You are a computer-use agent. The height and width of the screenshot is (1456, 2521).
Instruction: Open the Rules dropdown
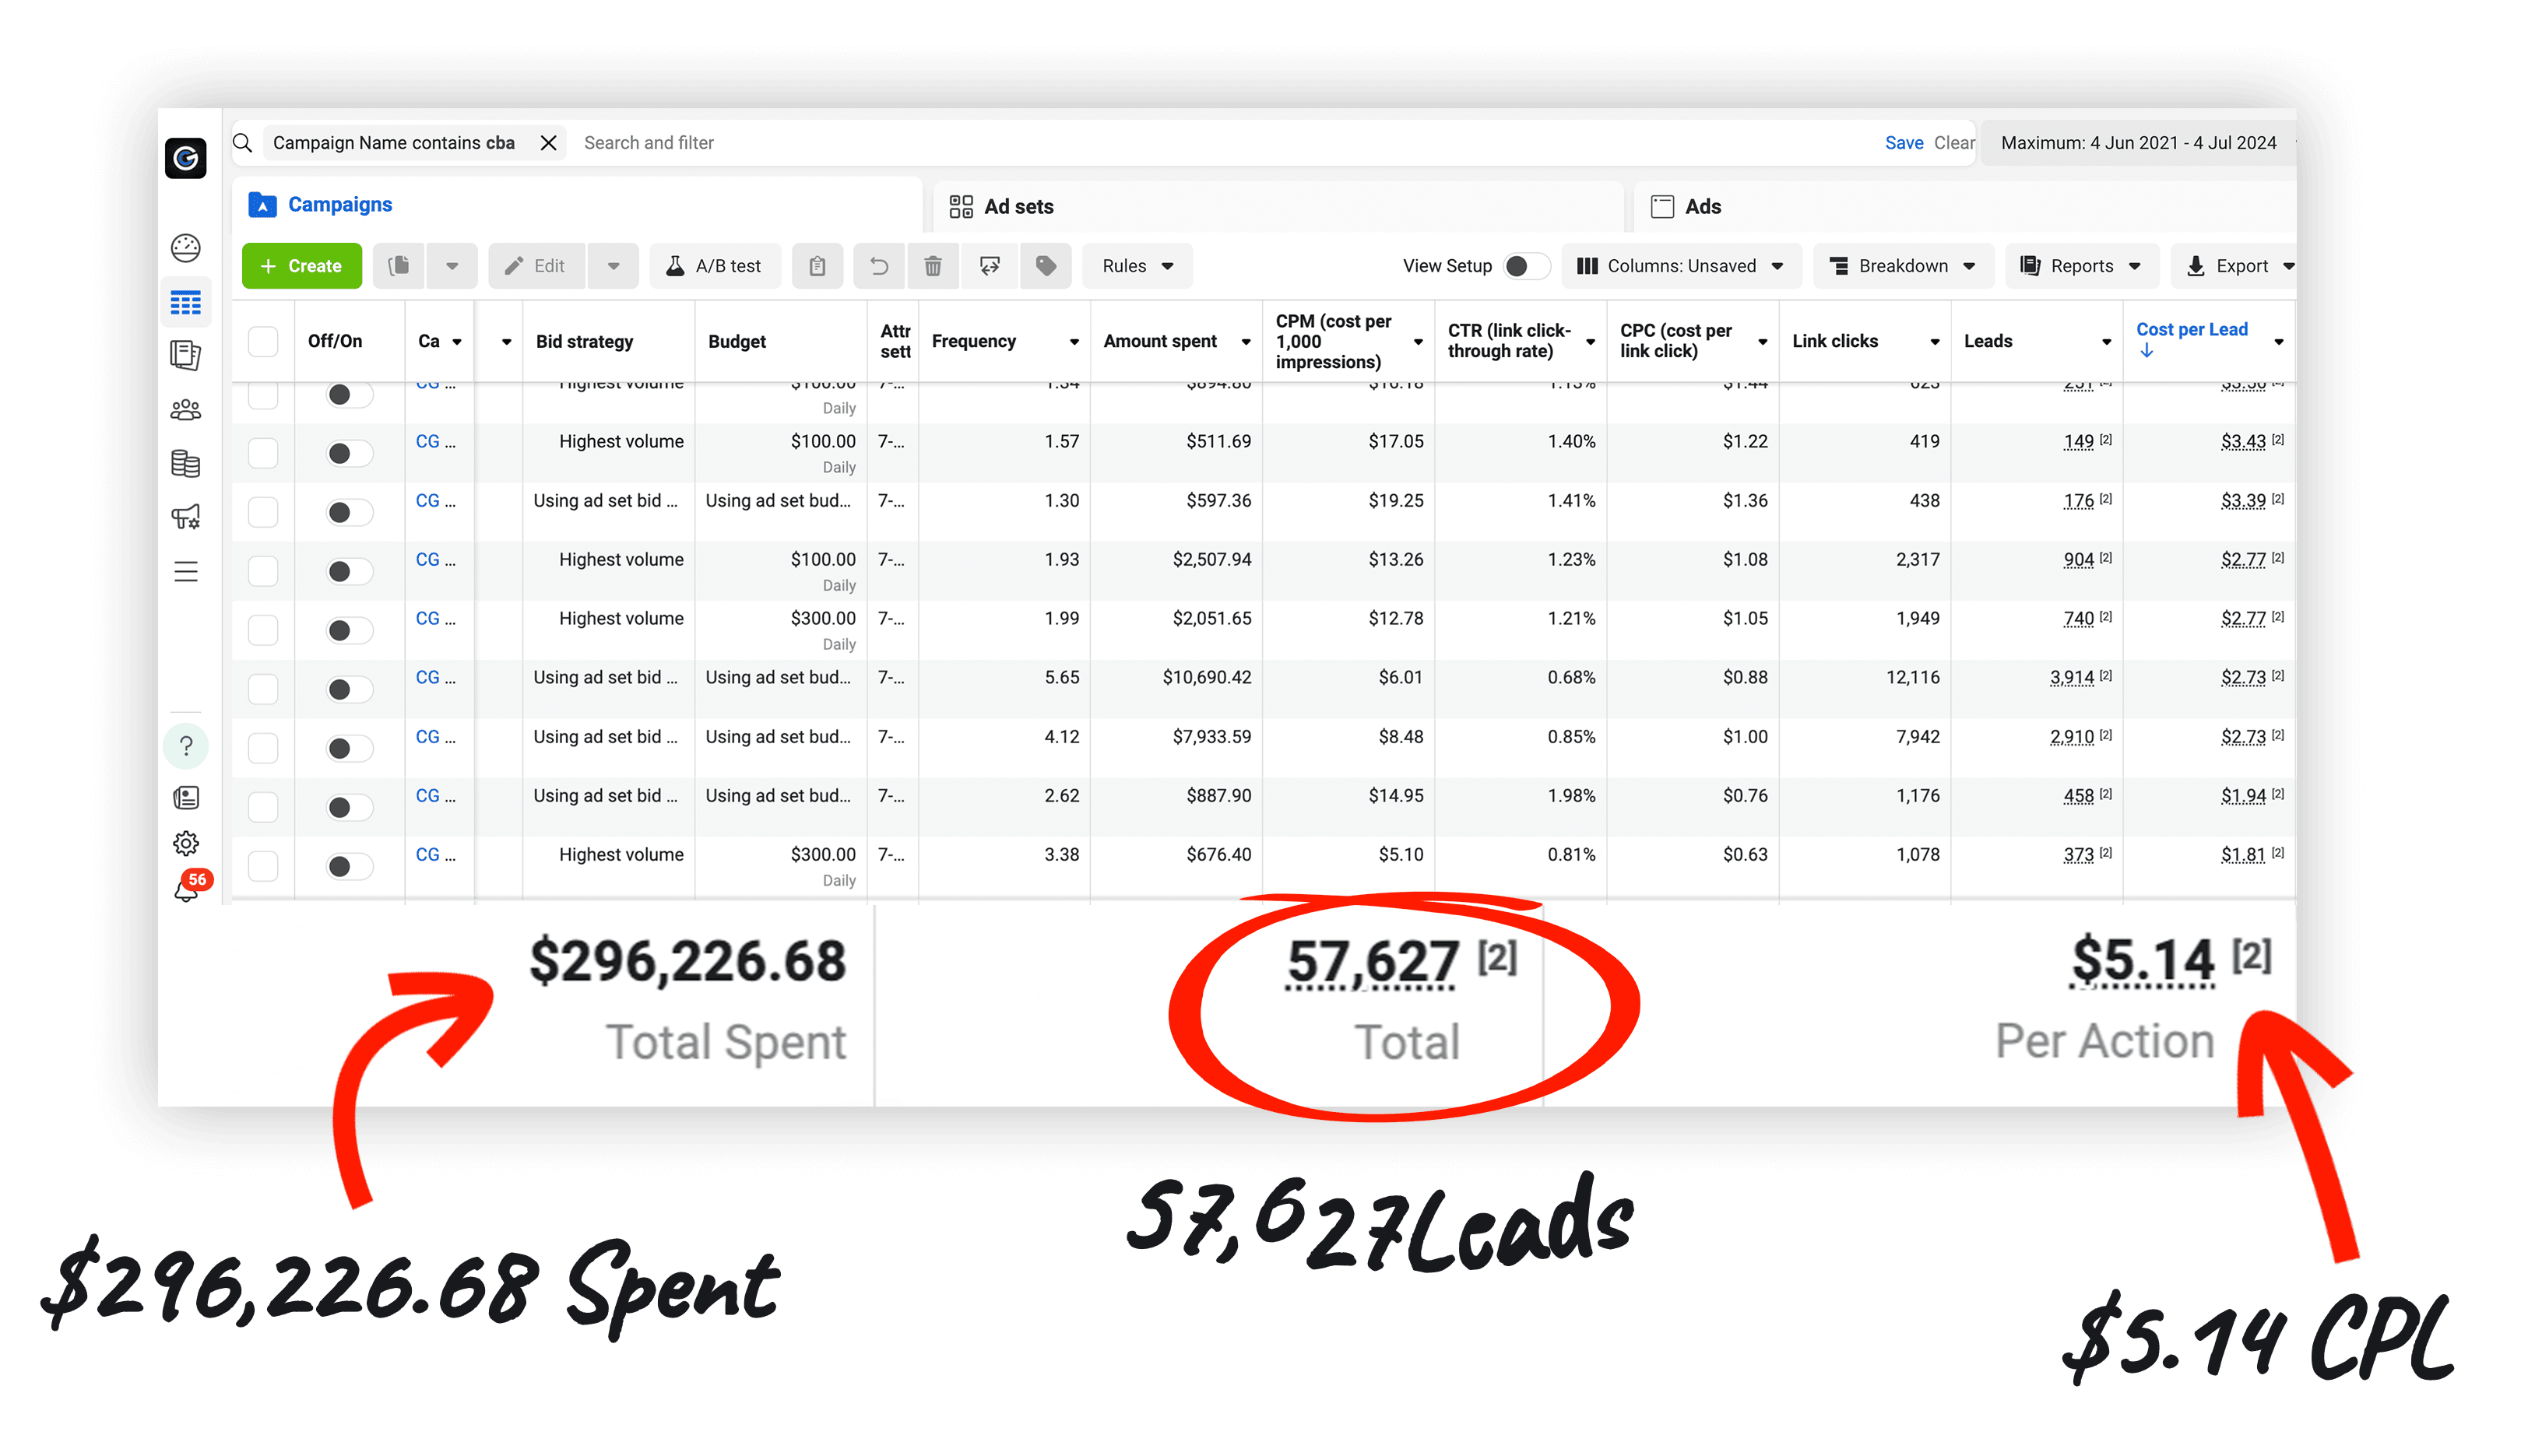coord(1137,266)
